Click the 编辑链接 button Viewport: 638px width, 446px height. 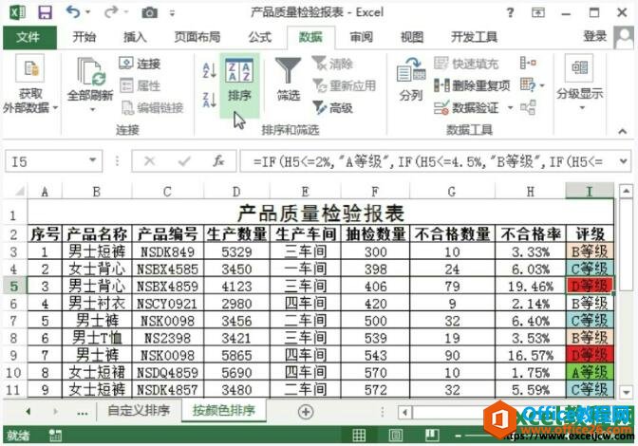[x=153, y=108]
